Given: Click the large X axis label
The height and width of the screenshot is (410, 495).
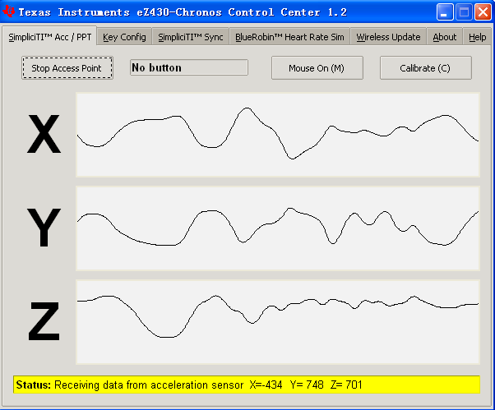Looking at the screenshot, I should [x=44, y=134].
